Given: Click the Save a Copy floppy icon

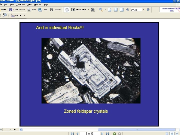Looking at the screenshot, I should click(x=10, y=9).
